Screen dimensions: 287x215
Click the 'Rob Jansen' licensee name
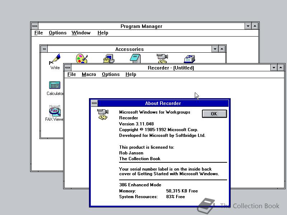click(x=131, y=153)
